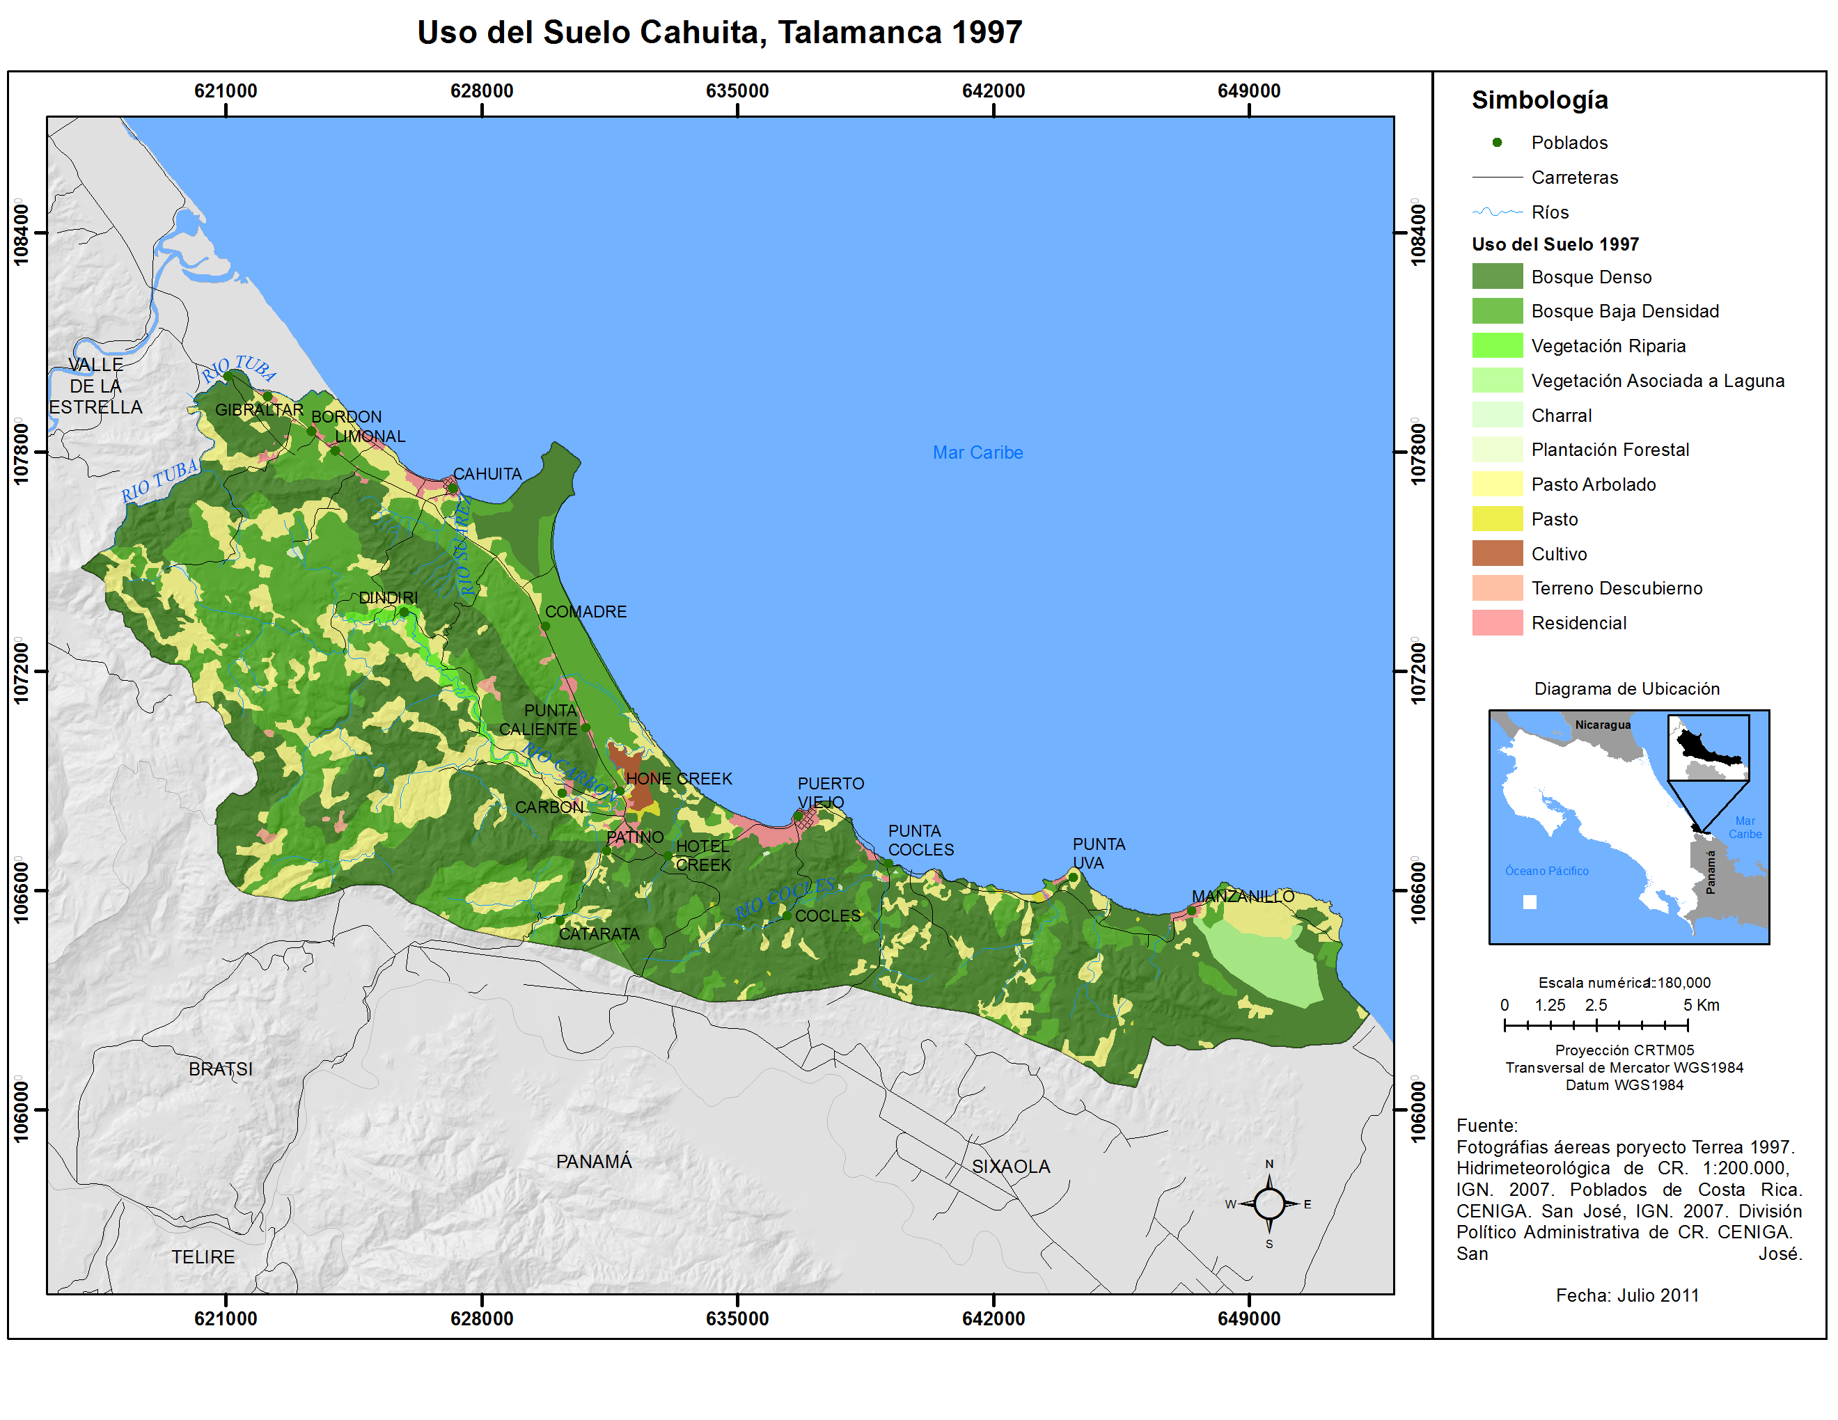Click the Mar Caribe label on main map

tap(977, 452)
